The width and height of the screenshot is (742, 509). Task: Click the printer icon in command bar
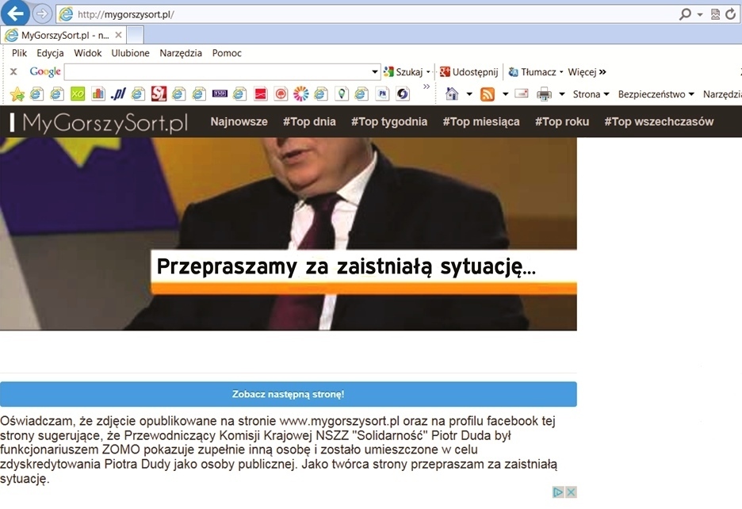[544, 94]
